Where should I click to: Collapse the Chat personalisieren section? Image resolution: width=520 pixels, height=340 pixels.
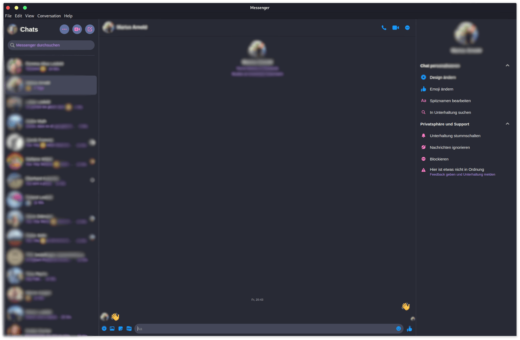508,66
